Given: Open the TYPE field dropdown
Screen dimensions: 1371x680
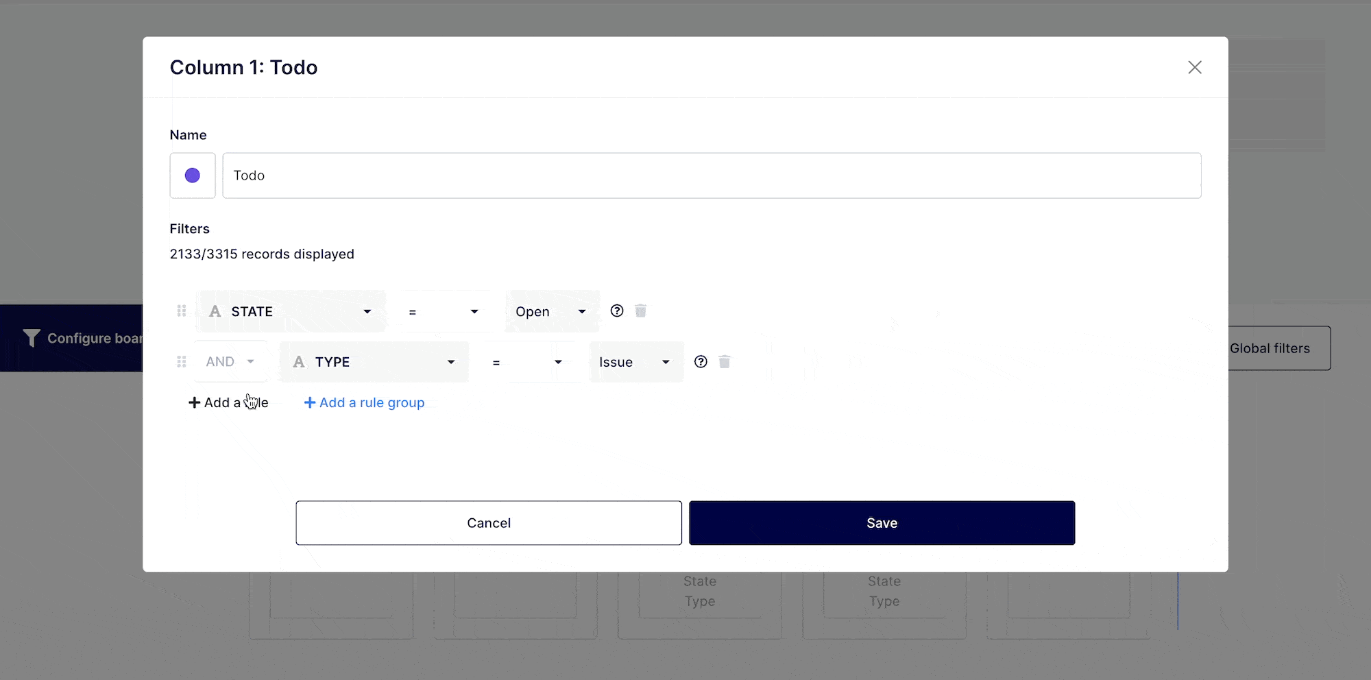Looking at the screenshot, I should (x=374, y=362).
